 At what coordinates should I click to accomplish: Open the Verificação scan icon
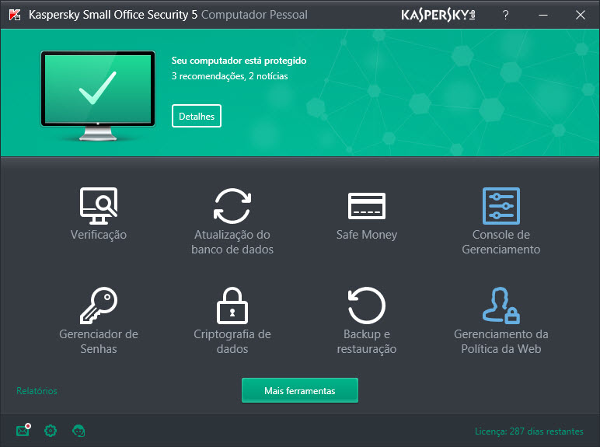pos(99,206)
